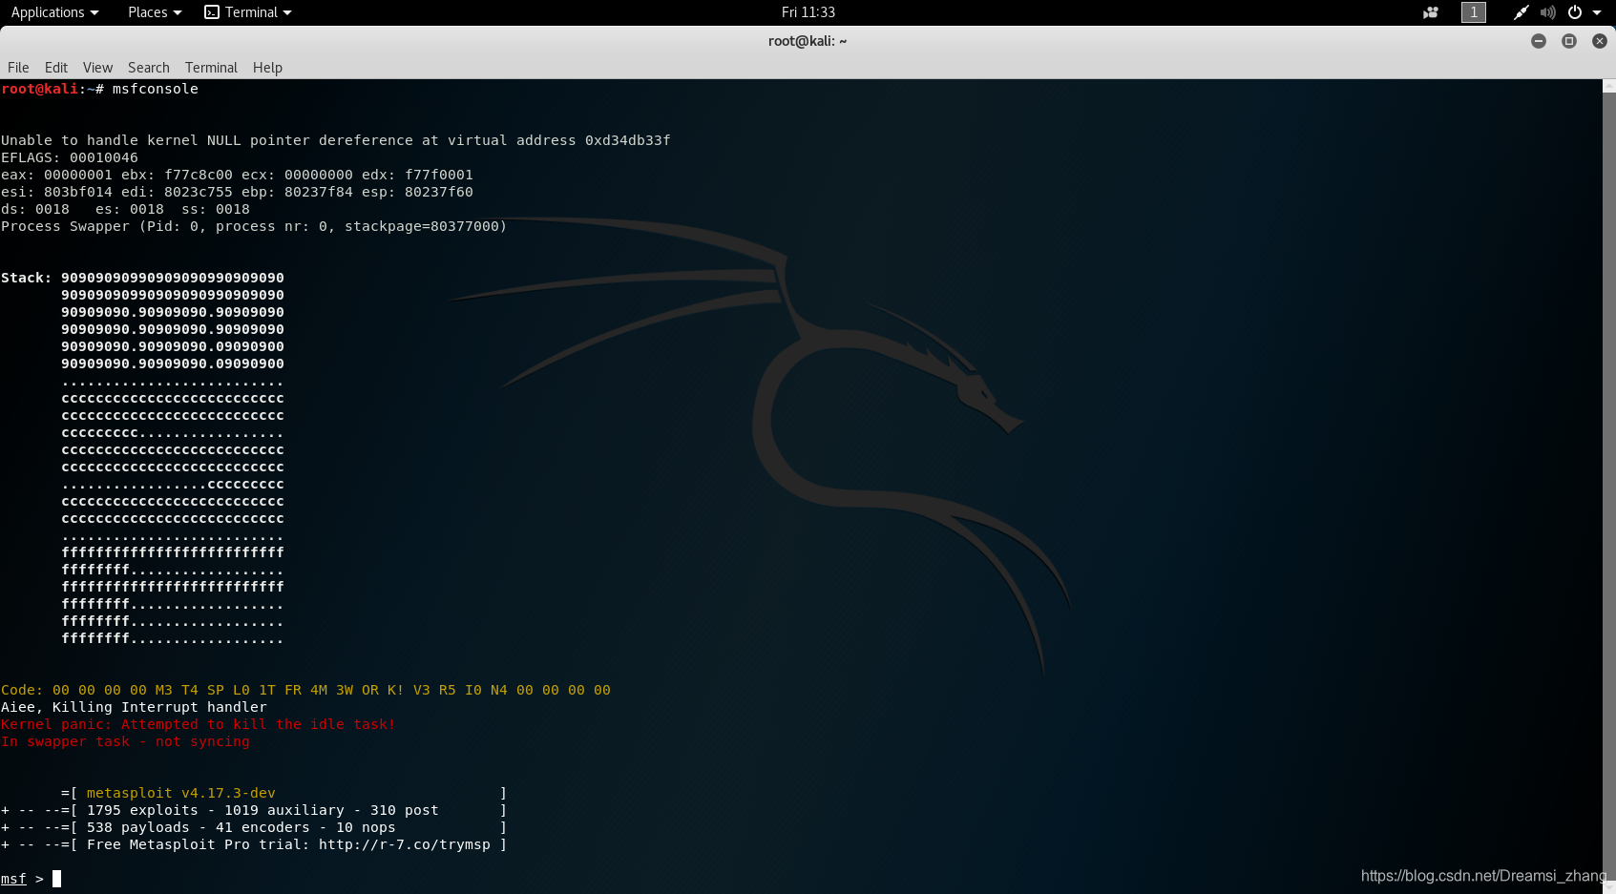Image resolution: width=1616 pixels, height=894 pixels.
Task: Open the Places menu in top bar
Action: click(x=155, y=12)
